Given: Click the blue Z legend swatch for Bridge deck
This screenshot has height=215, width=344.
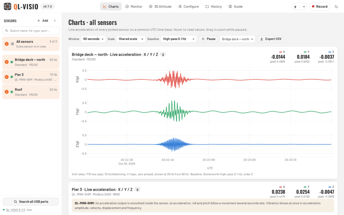Looking at the screenshot, I should tap(330, 52).
